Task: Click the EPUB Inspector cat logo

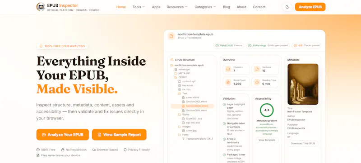Action: click(x=41, y=7)
